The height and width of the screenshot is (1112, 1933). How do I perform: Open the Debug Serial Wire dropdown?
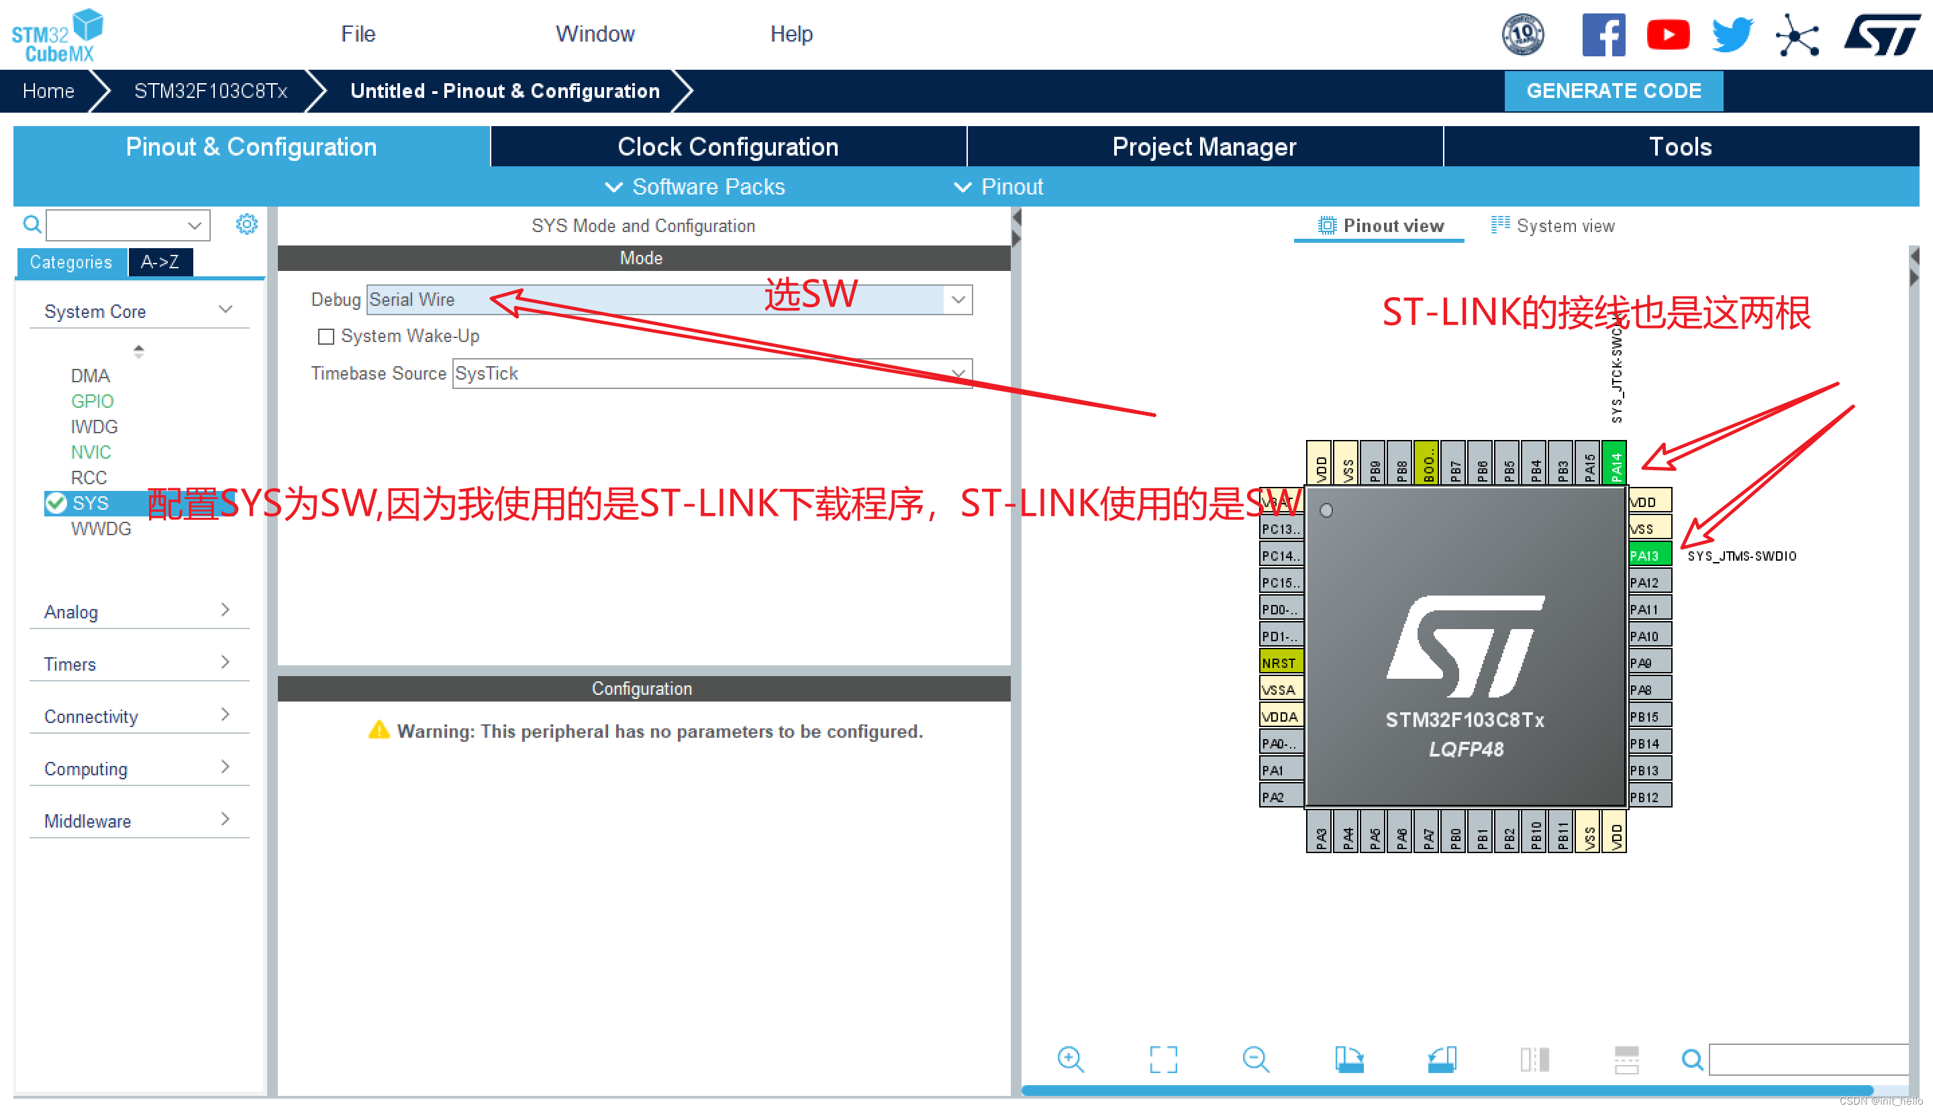pos(958,299)
